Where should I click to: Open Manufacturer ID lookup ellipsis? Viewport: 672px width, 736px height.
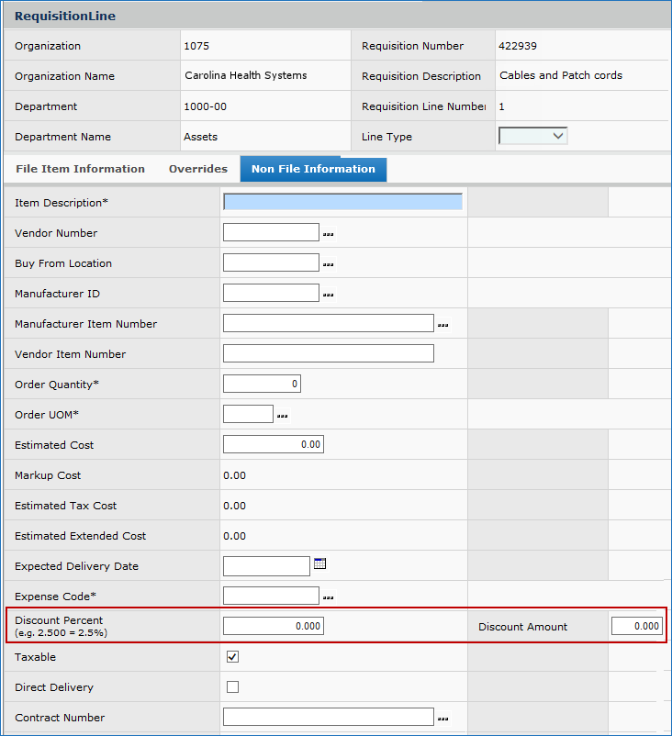(x=329, y=295)
